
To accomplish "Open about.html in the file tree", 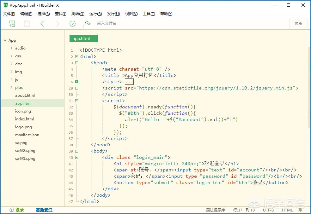I will click(x=25, y=95).
